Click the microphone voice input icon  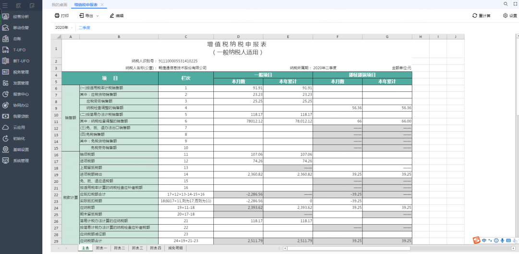(x=503, y=240)
